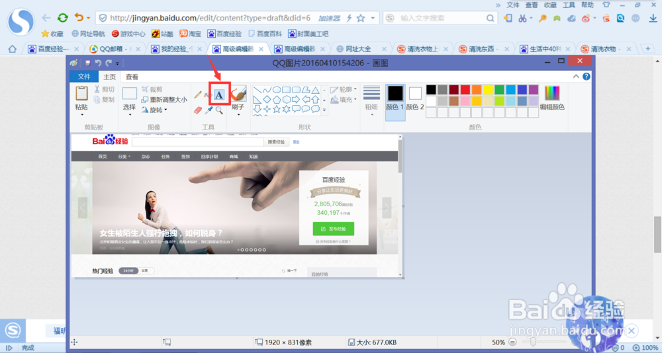The width and height of the screenshot is (662, 353).
Task: Click Edit colors (编辑颜色) rainbow icon
Action: coord(552,93)
